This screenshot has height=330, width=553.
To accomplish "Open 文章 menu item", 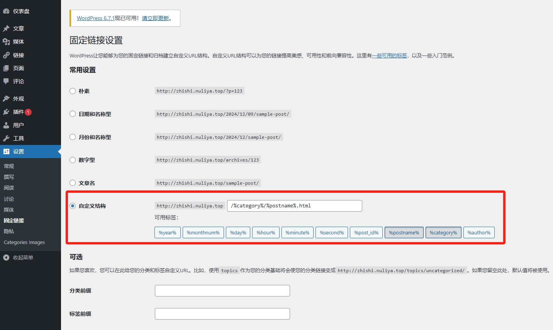I will pos(31,29).
